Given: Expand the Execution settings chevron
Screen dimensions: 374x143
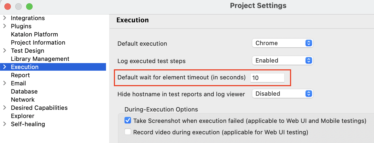Looking at the screenshot, I should [x=5, y=67].
